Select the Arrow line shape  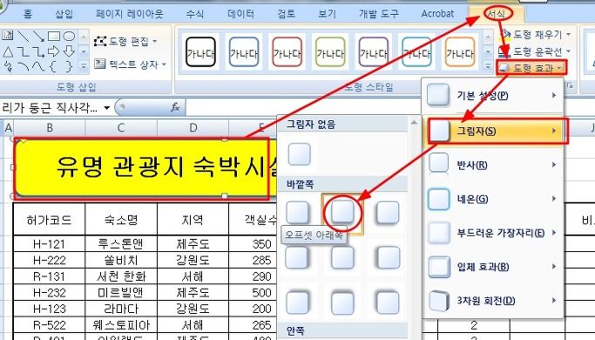tap(38, 36)
